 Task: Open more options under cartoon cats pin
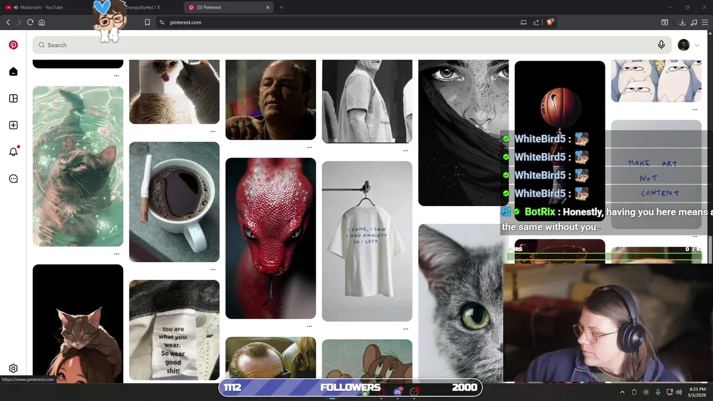coord(695,110)
